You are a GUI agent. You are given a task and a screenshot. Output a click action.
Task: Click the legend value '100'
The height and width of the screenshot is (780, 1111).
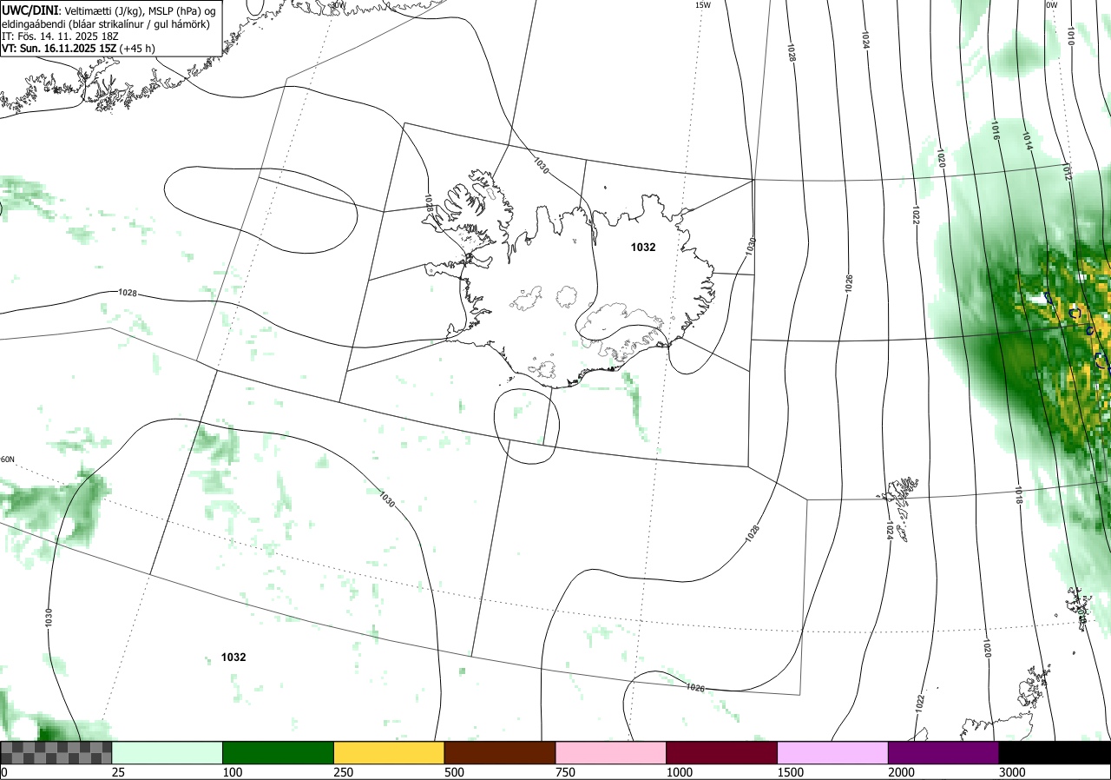pos(232,772)
